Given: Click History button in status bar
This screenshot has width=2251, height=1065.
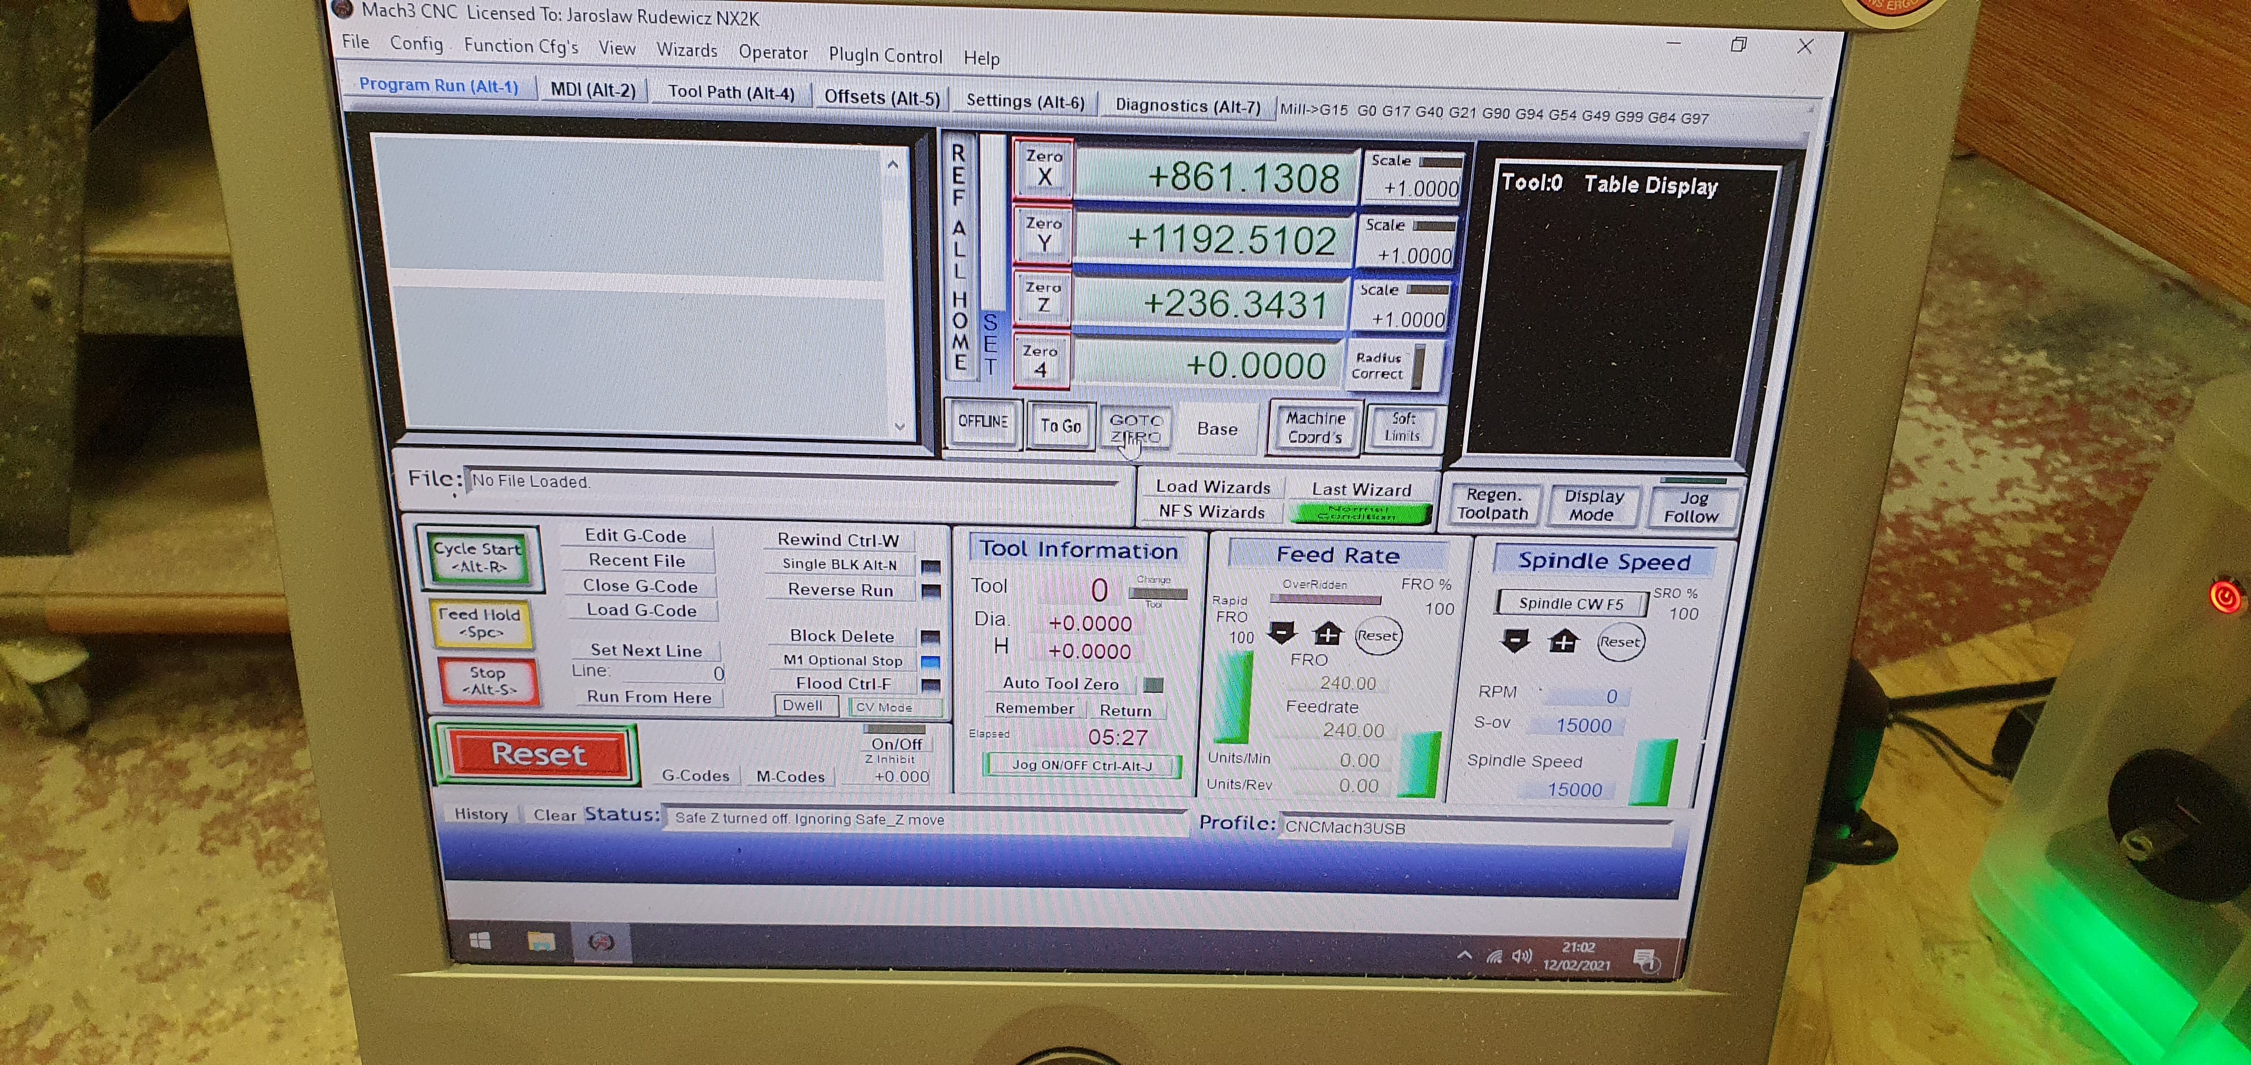Looking at the screenshot, I should click(481, 813).
